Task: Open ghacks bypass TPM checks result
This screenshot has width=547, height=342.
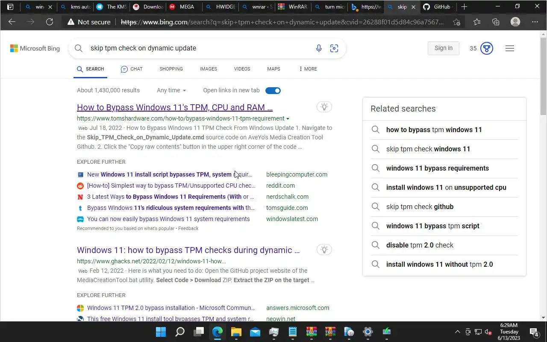Action: (188, 250)
